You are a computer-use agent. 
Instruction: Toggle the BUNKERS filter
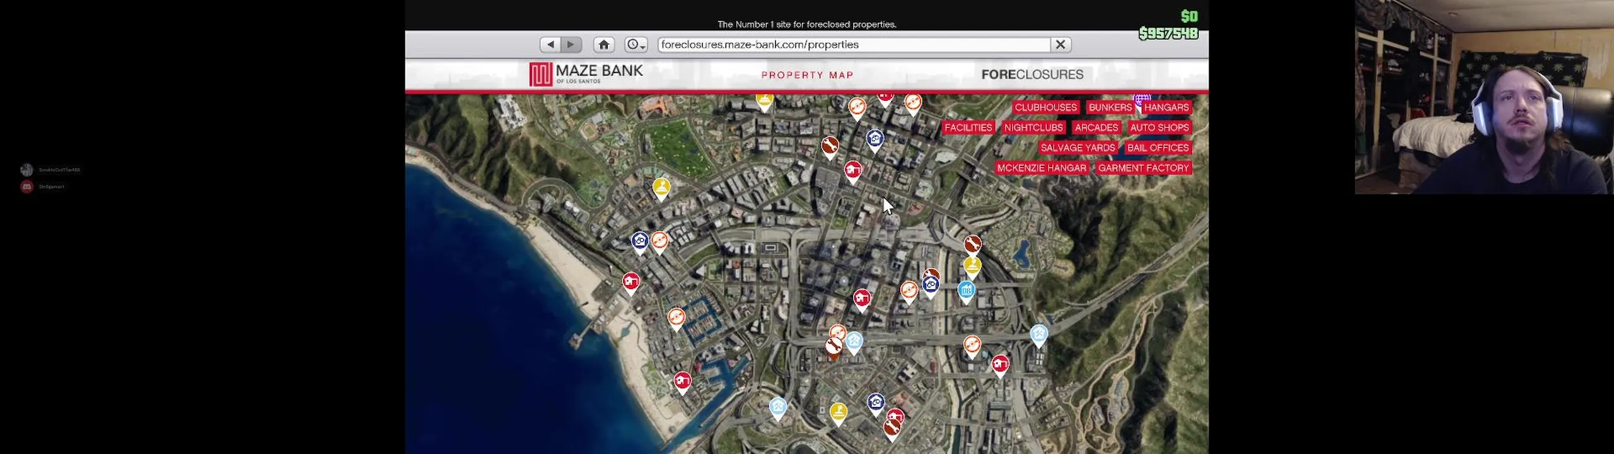pyautogui.click(x=1110, y=107)
